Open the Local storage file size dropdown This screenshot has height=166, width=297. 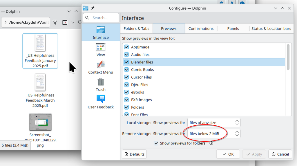coord(214,122)
